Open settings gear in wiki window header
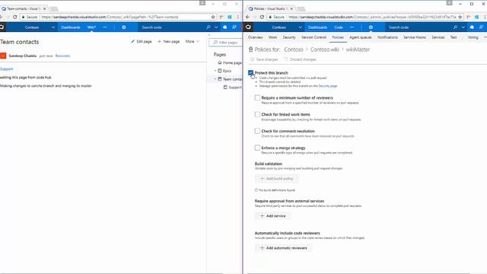The height and width of the screenshot is (274, 487). [123, 27]
